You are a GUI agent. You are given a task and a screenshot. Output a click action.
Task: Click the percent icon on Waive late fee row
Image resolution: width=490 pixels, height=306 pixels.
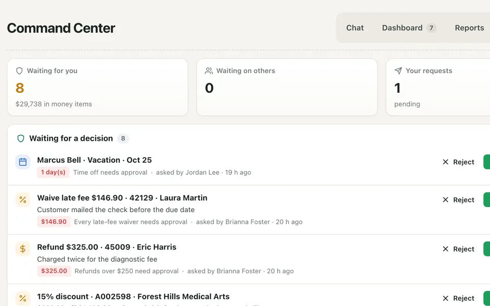(x=23, y=199)
